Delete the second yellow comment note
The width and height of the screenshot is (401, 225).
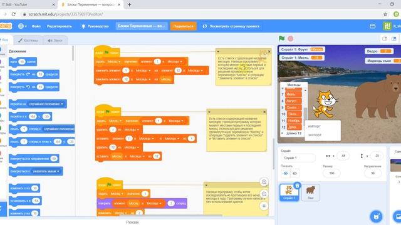[264, 112]
